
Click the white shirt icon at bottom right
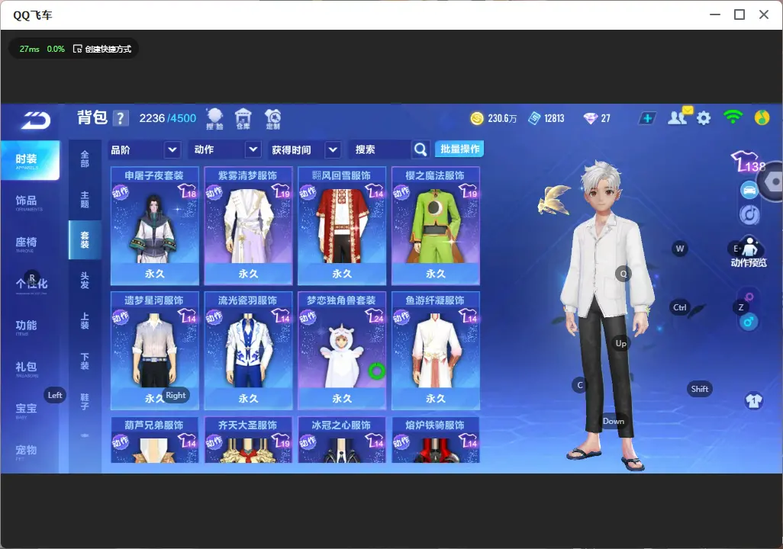click(753, 400)
